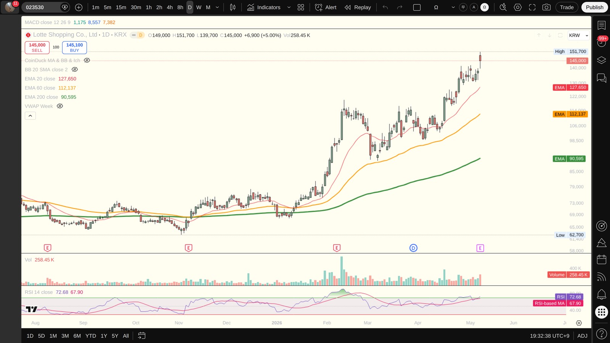
Task: Select the YTD date range
Action: [x=91, y=336]
